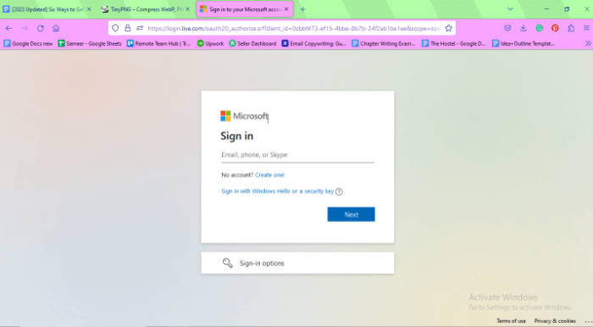Open site permissions icon in address bar

140,28
